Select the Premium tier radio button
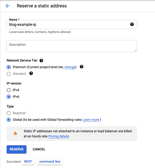Image resolution: width=155 pixels, height=168 pixels. 9,67
